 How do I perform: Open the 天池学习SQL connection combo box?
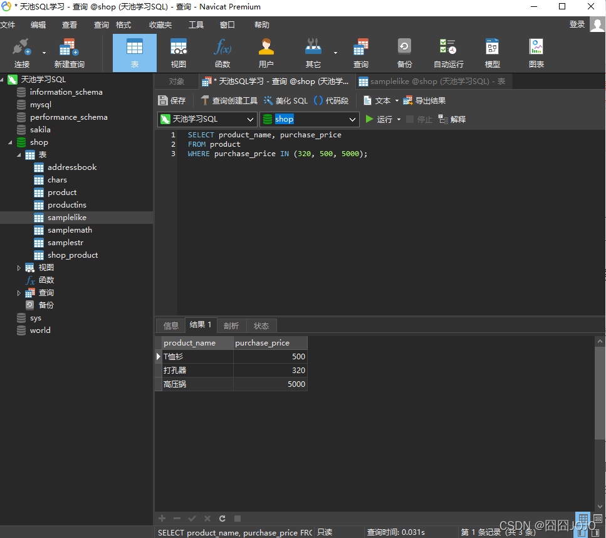pos(207,119)
